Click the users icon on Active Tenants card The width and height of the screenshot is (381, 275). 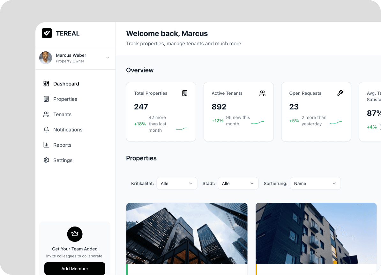(262, 93)
